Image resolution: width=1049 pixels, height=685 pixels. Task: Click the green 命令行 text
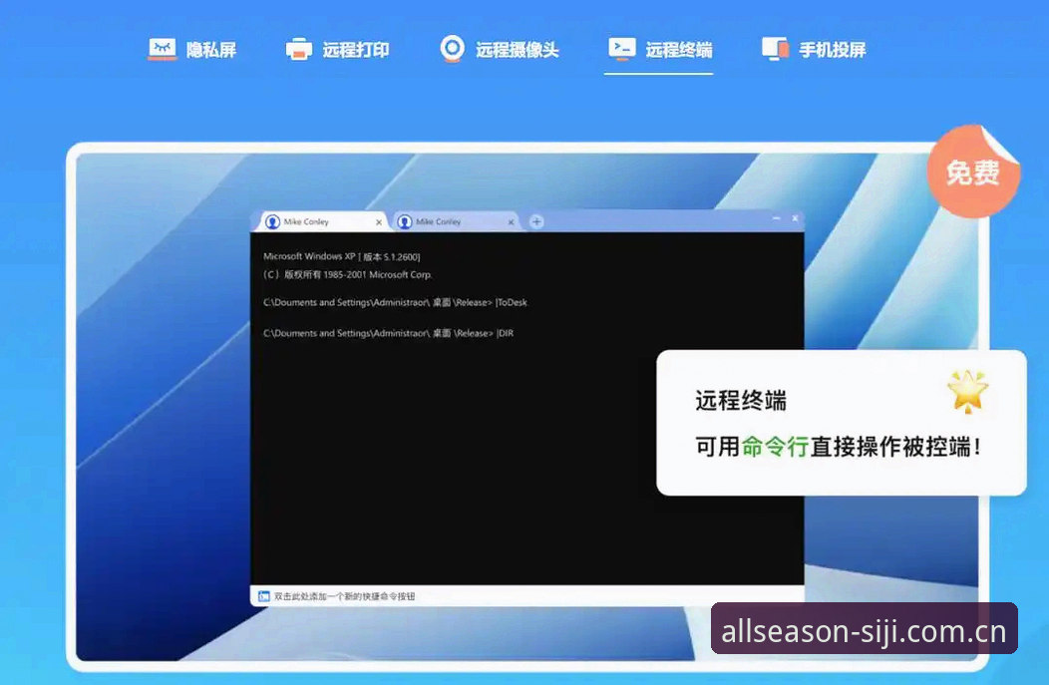(x=775, y=446)
